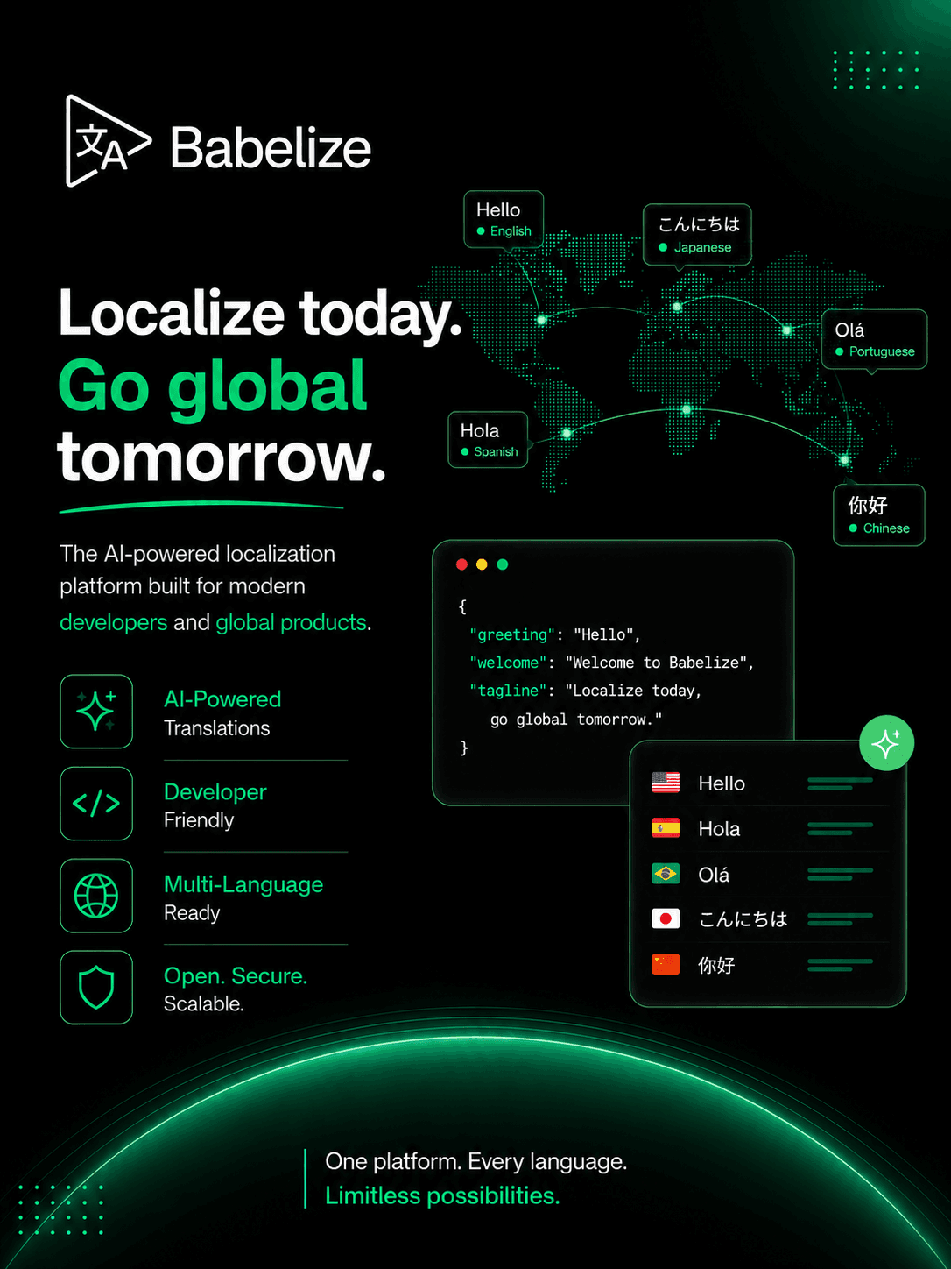Click the red dot in code window
Screen dimensions: 951x1269
point(461,564)
